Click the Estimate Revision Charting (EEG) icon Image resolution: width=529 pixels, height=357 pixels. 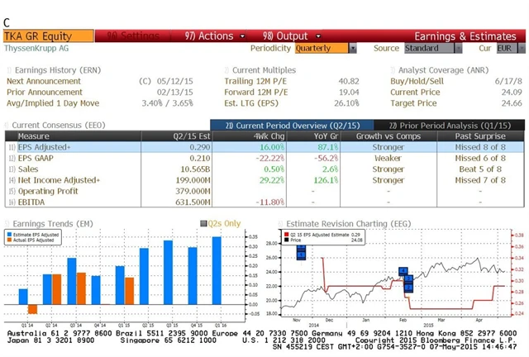279,223
